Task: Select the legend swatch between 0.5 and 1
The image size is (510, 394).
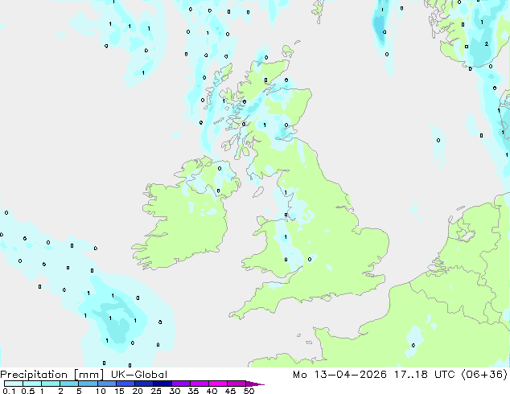Action: tap(32, 384)
